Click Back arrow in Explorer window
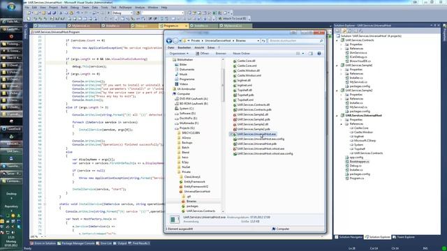This screenshot has height=251, width=447. point(169,40)
